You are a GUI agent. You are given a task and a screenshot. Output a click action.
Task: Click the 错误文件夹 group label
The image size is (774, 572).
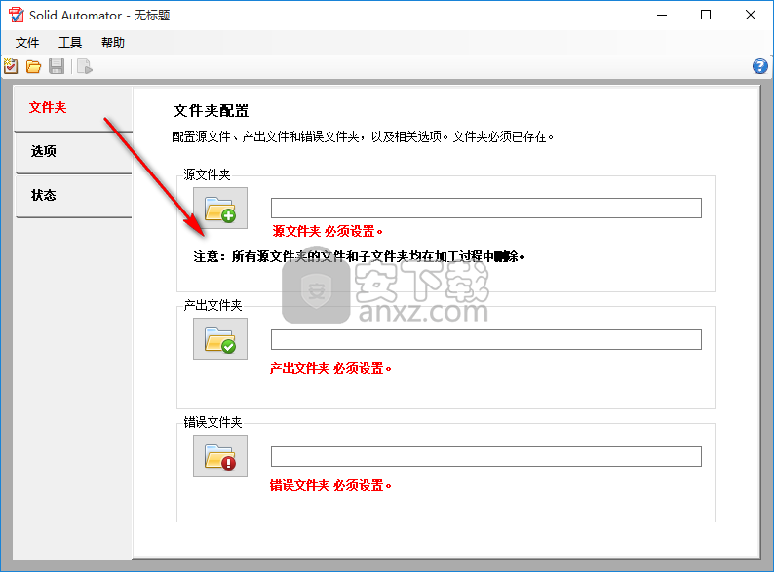pos(213,423)
